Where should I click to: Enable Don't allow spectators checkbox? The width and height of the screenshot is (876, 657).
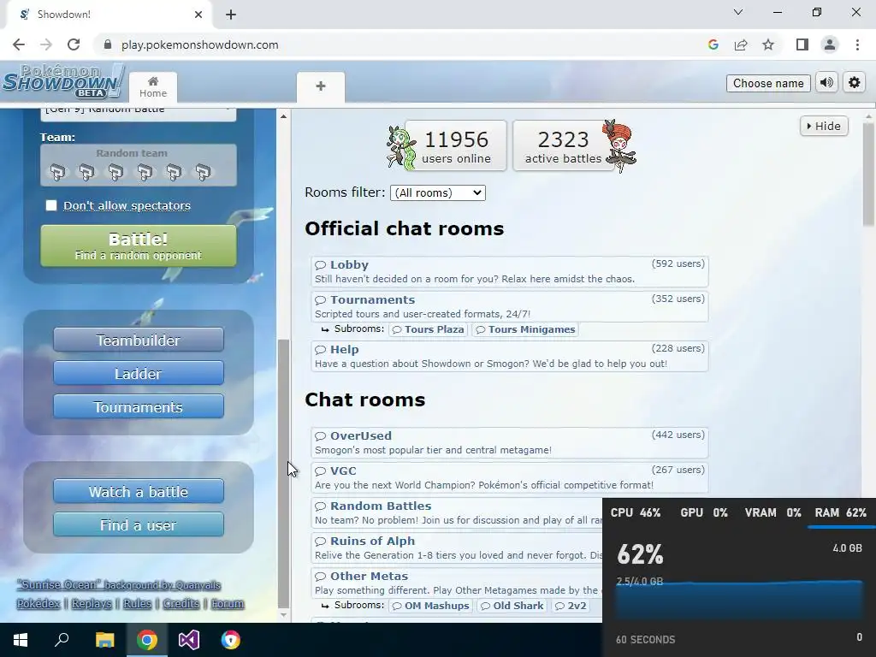click(x=51, y=205)
